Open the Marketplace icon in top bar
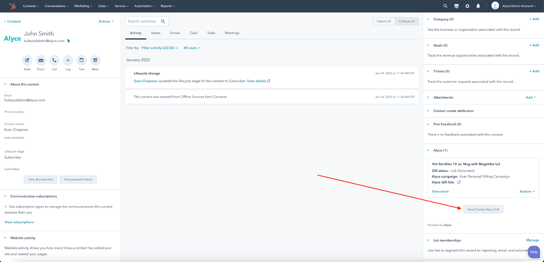 click(x=456, y=6)
